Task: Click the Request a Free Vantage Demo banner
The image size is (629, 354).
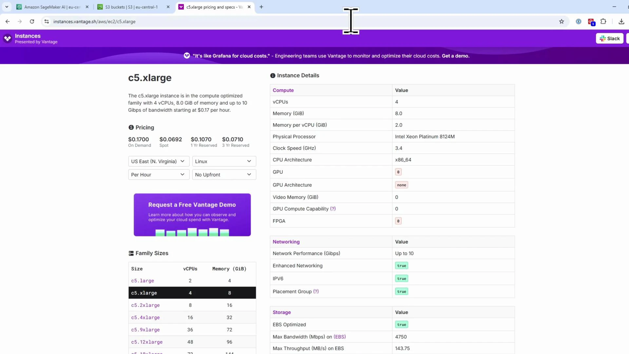Action: pyautogui.click(x=192, y=215)
